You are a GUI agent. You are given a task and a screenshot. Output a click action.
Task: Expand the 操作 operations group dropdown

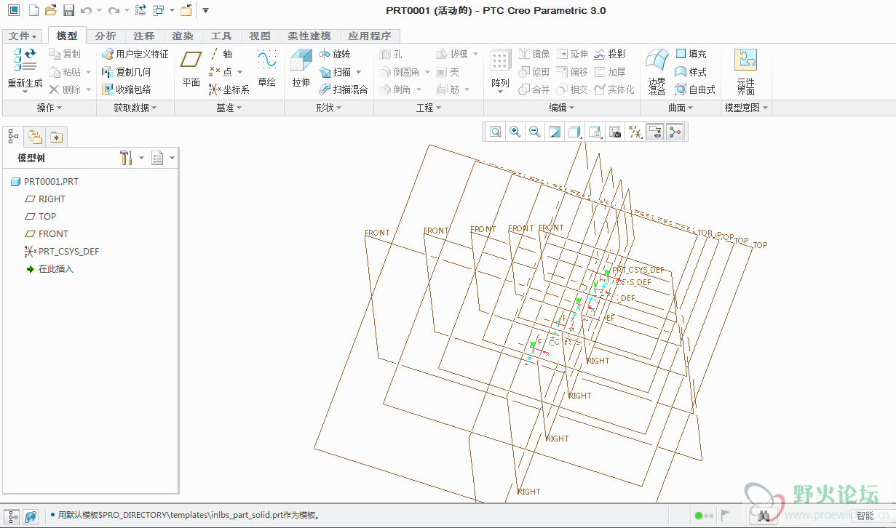click(49, 108)
